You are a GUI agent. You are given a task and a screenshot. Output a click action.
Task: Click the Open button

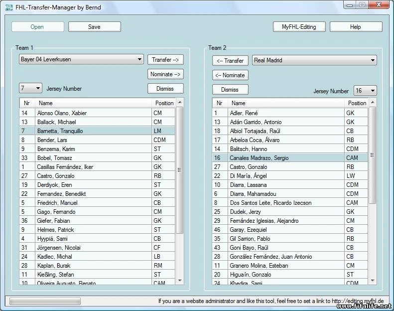coord(38,27)
